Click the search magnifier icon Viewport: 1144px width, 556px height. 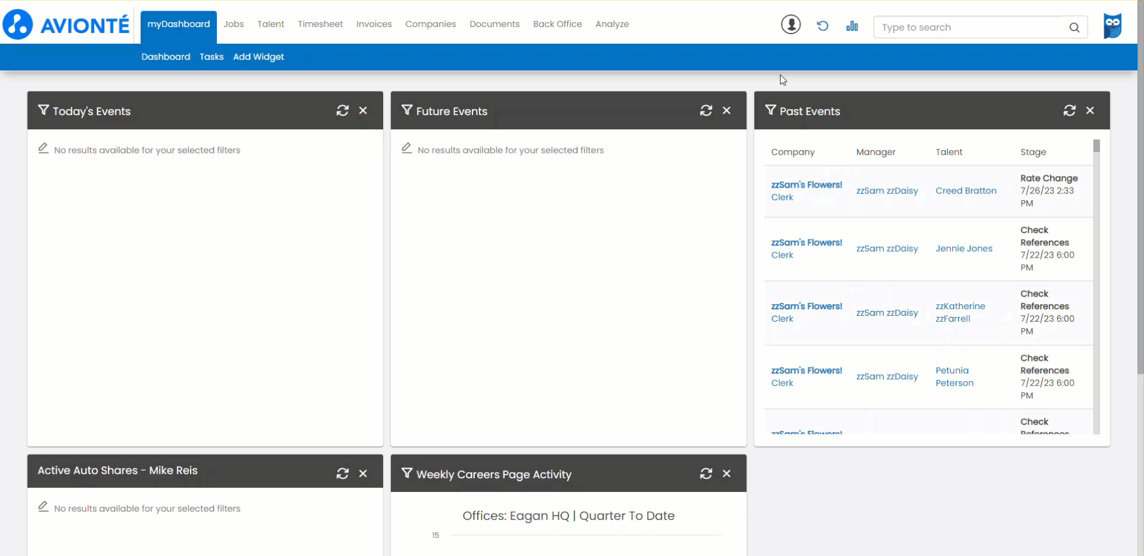(x=1075, y=27)
